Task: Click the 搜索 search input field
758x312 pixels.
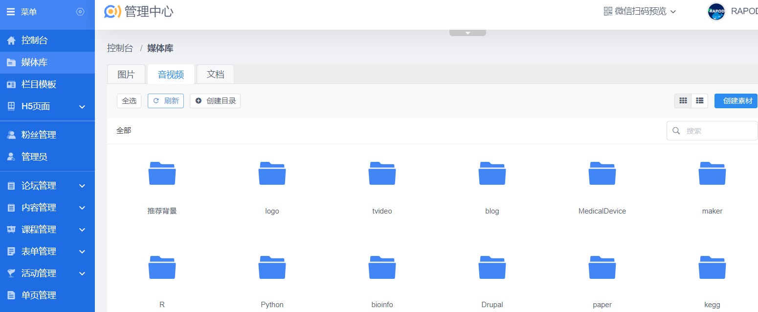Action: pyautogui.click(x=716, y=131)
